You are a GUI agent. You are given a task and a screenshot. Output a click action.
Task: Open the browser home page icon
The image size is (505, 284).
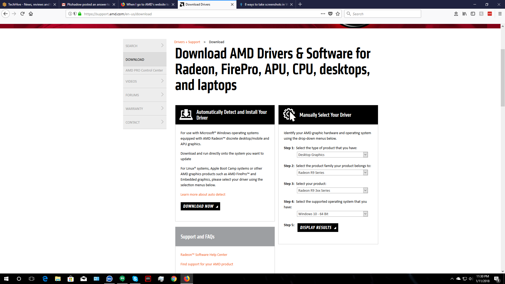click(31, 14)
